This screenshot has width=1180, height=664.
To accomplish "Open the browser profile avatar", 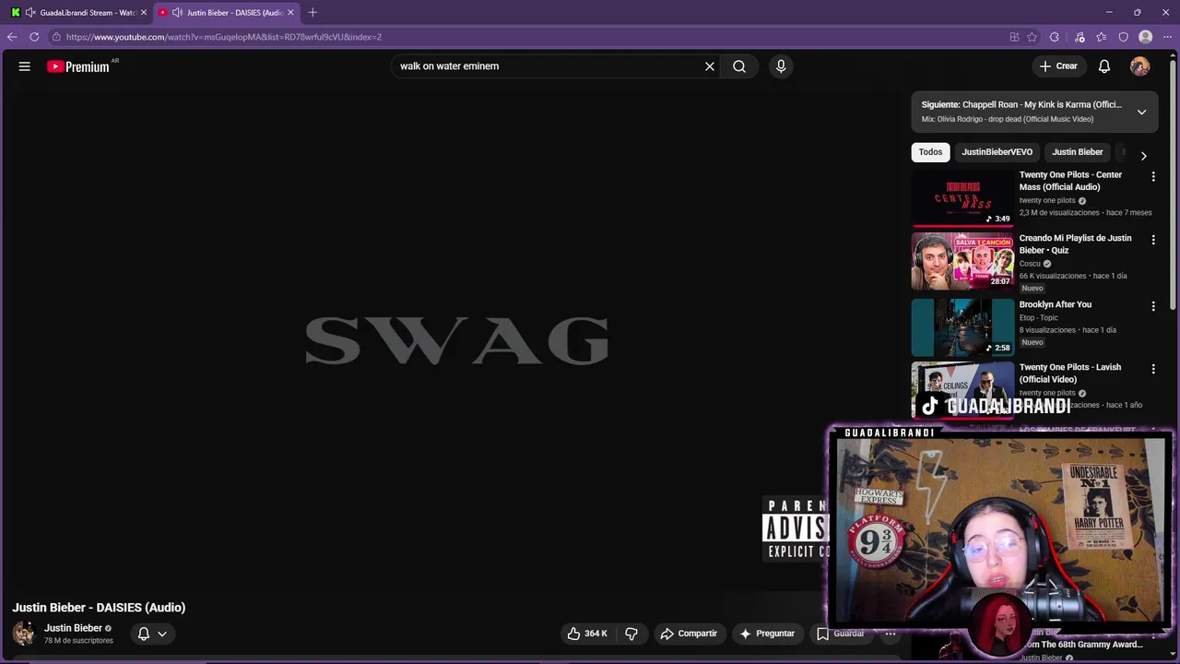I will [x=1145, y=37].
